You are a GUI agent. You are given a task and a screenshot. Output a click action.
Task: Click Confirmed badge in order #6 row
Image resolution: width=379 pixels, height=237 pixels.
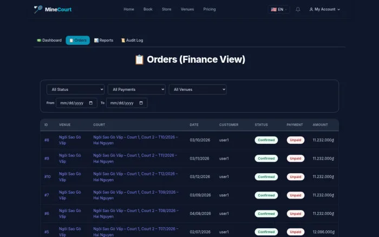266,214
